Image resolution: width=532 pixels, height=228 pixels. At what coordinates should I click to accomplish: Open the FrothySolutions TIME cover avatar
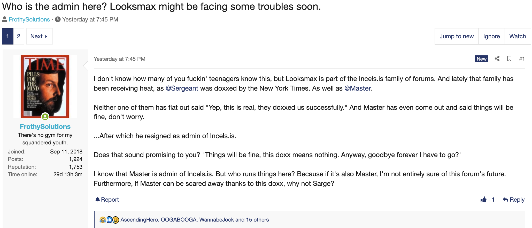(45, 86)
